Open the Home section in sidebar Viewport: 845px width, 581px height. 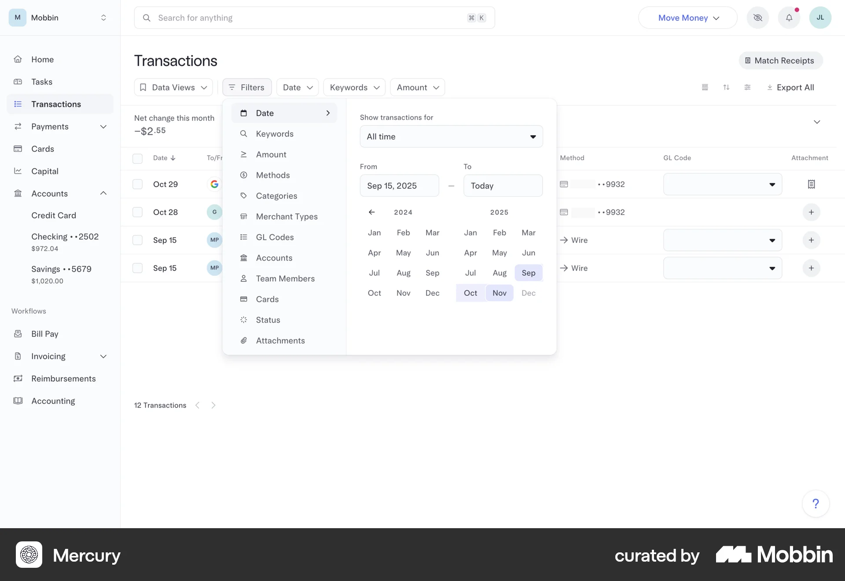point(42,59)
